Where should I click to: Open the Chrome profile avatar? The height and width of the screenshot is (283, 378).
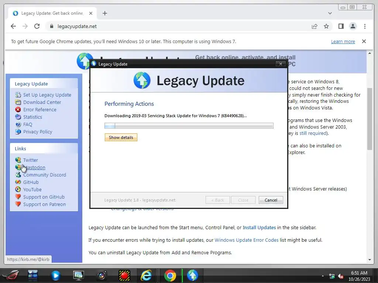point(353,26)
